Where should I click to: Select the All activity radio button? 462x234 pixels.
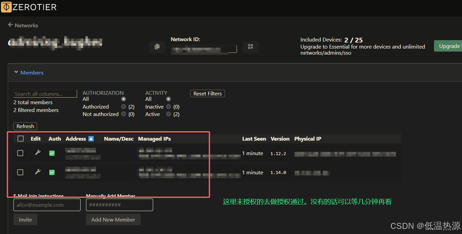tap(168, 99)
